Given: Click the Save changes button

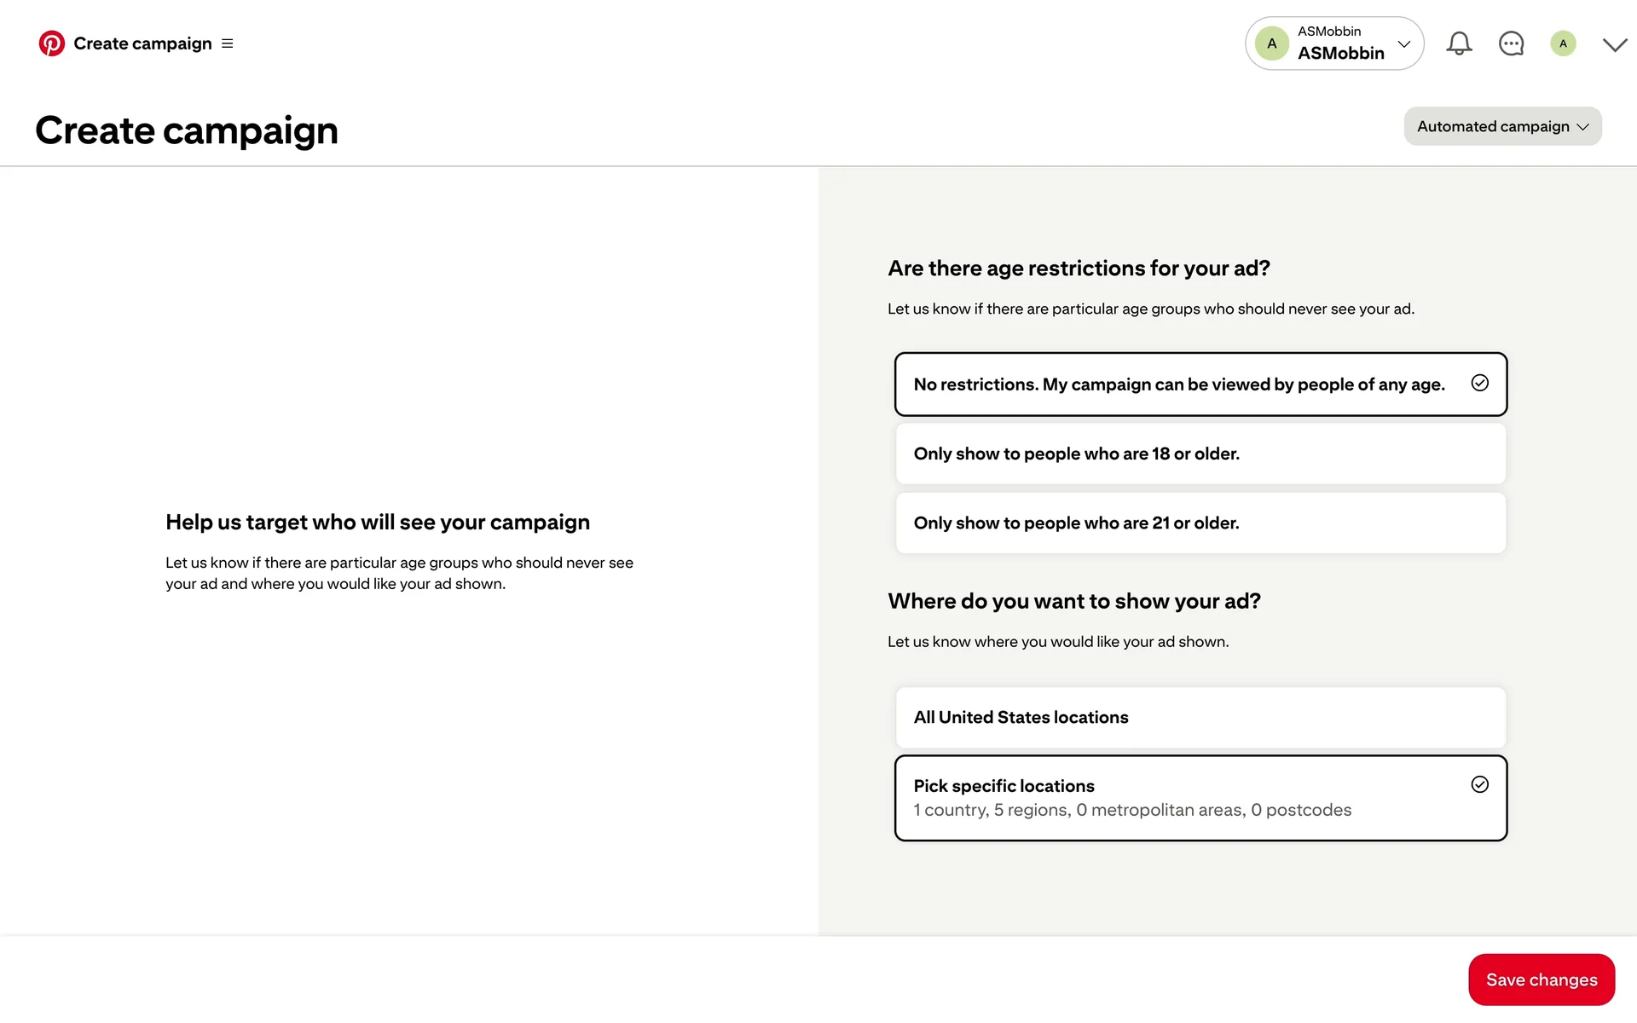Looking at the screenshot, I should pos(1541,980).
